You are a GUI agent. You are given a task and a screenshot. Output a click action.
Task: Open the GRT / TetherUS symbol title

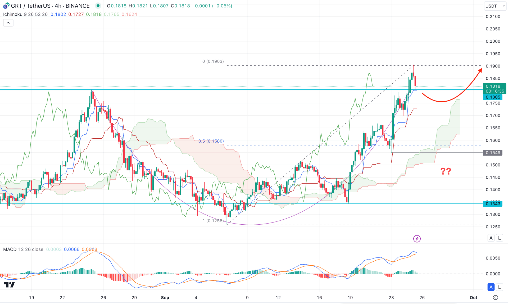point(50,6)
